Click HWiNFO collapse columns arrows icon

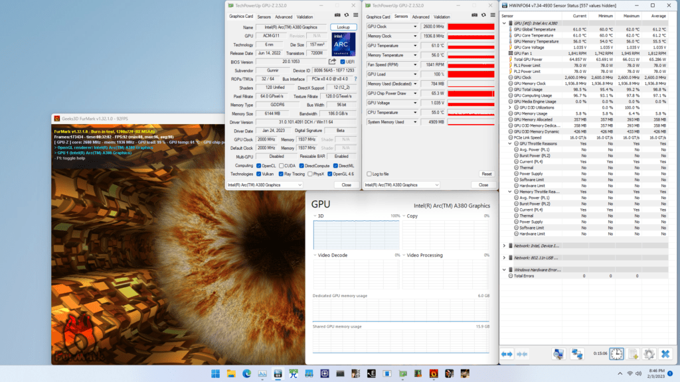coord(522,354)
